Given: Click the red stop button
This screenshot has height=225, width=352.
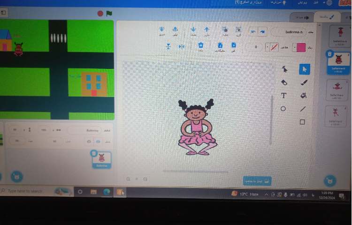Looking at the screenshot, I should pyautogui.click(x=100, y=14).
